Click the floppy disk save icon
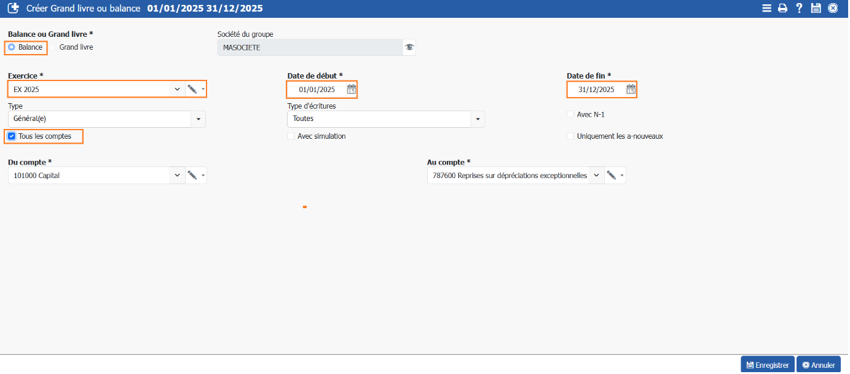 coord(816,8)
